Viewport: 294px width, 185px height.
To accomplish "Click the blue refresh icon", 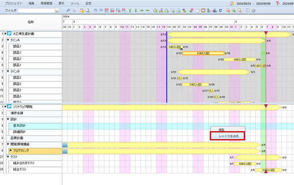I will click(x=220, y=10).
